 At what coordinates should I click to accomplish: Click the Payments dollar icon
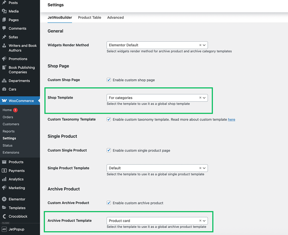[x=4, y=170]
